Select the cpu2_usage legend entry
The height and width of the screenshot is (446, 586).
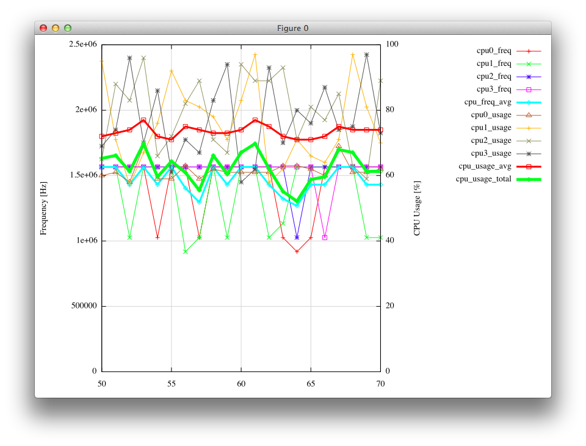tap(505, 141)
